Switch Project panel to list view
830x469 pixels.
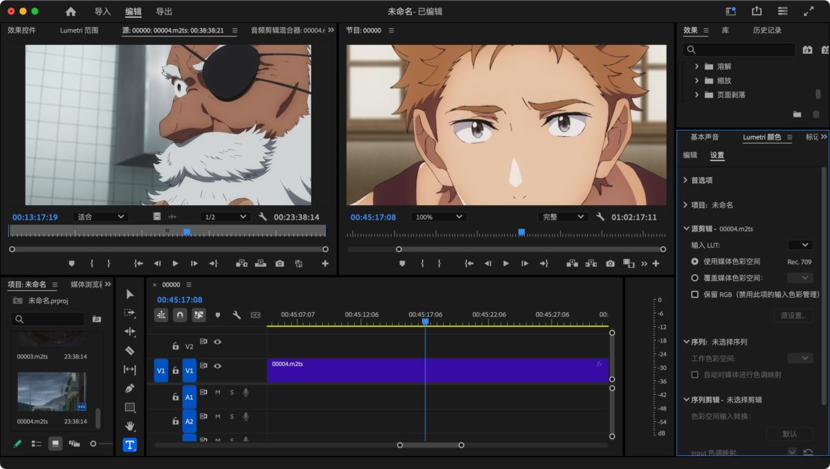pyautogui.click(x=37, y=443)
